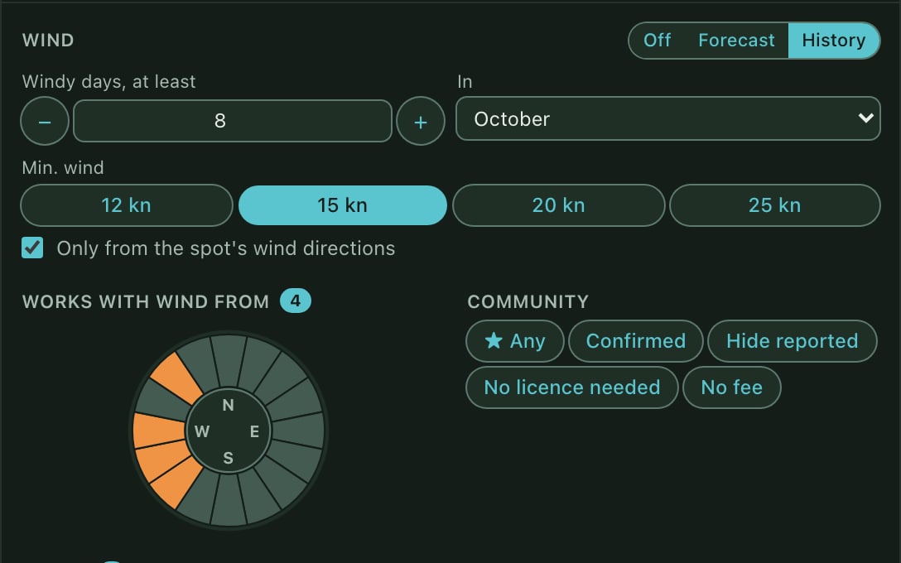Viewport: 901px width, 563px height.
Task: Click the star icon in the Any chip
Action: 494,340
